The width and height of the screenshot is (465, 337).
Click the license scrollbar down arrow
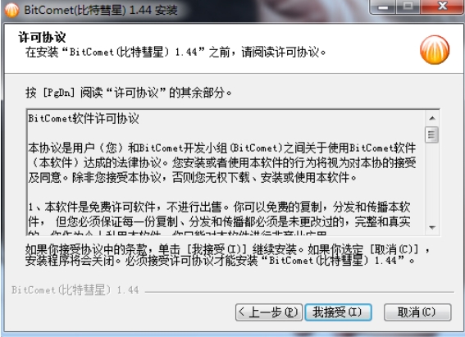(x=432, y=228)
